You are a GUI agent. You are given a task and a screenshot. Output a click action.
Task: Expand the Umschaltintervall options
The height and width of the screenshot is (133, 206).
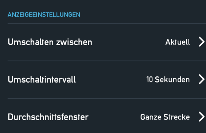pyautogui.click(x=202, y=79)
